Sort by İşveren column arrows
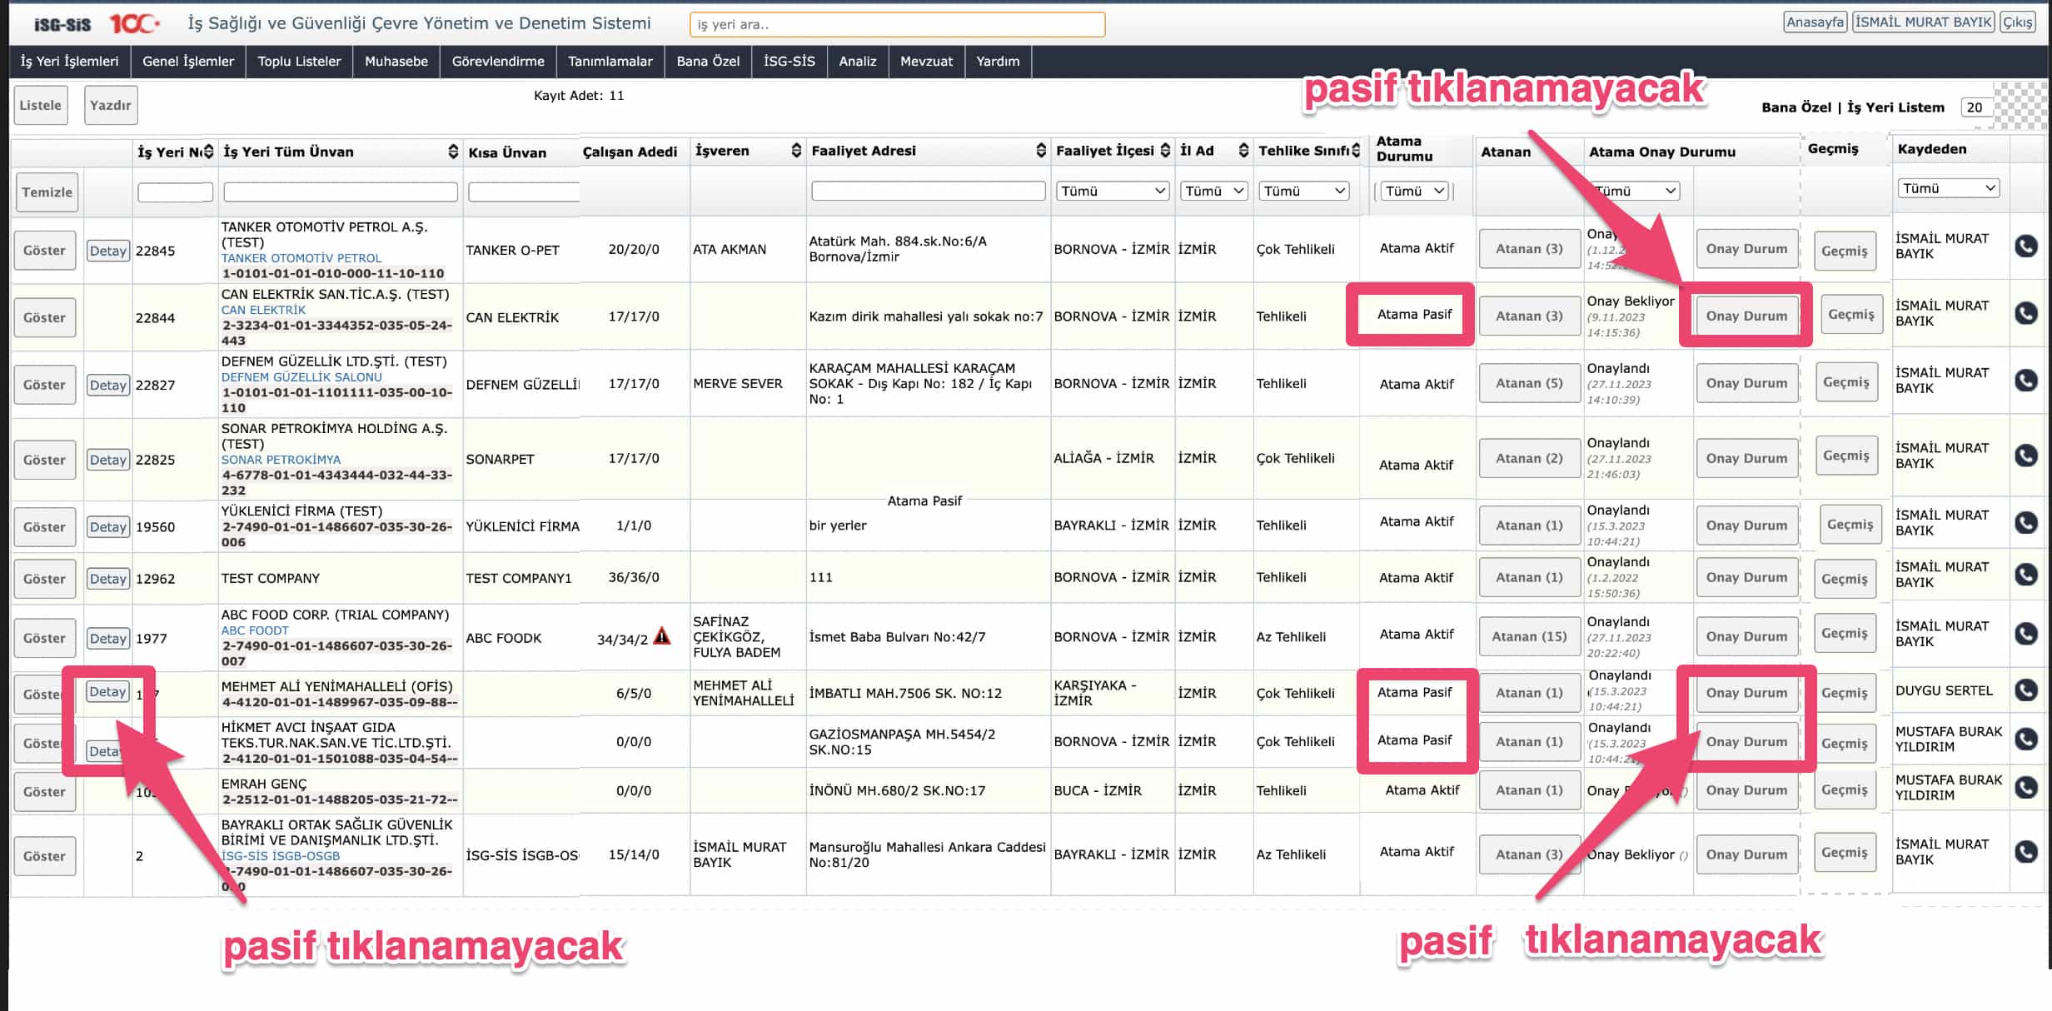Screen dimensions: 2052x1011 pos(796,151)
